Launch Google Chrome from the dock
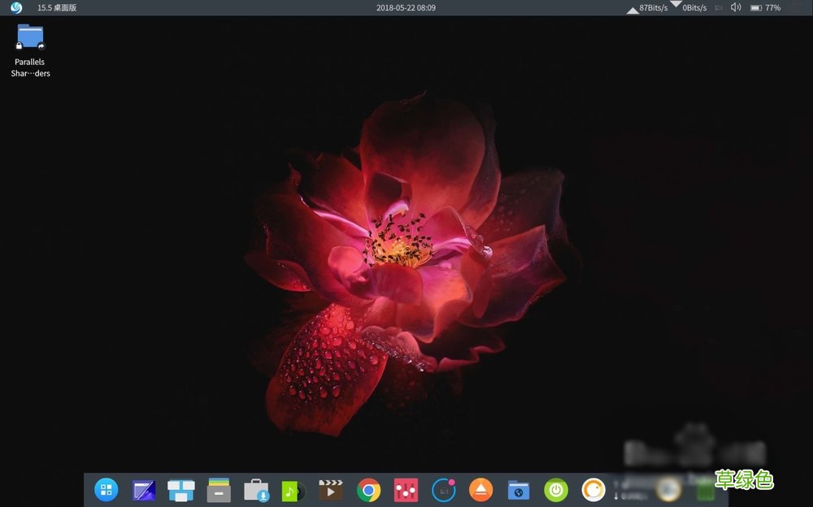813x507 pixels. pos(368,490)
